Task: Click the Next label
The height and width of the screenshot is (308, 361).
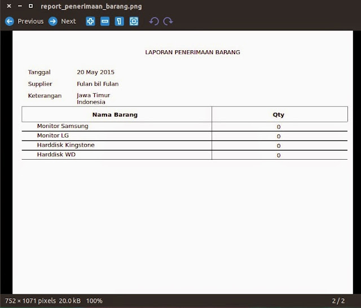Action: point(68,21)
